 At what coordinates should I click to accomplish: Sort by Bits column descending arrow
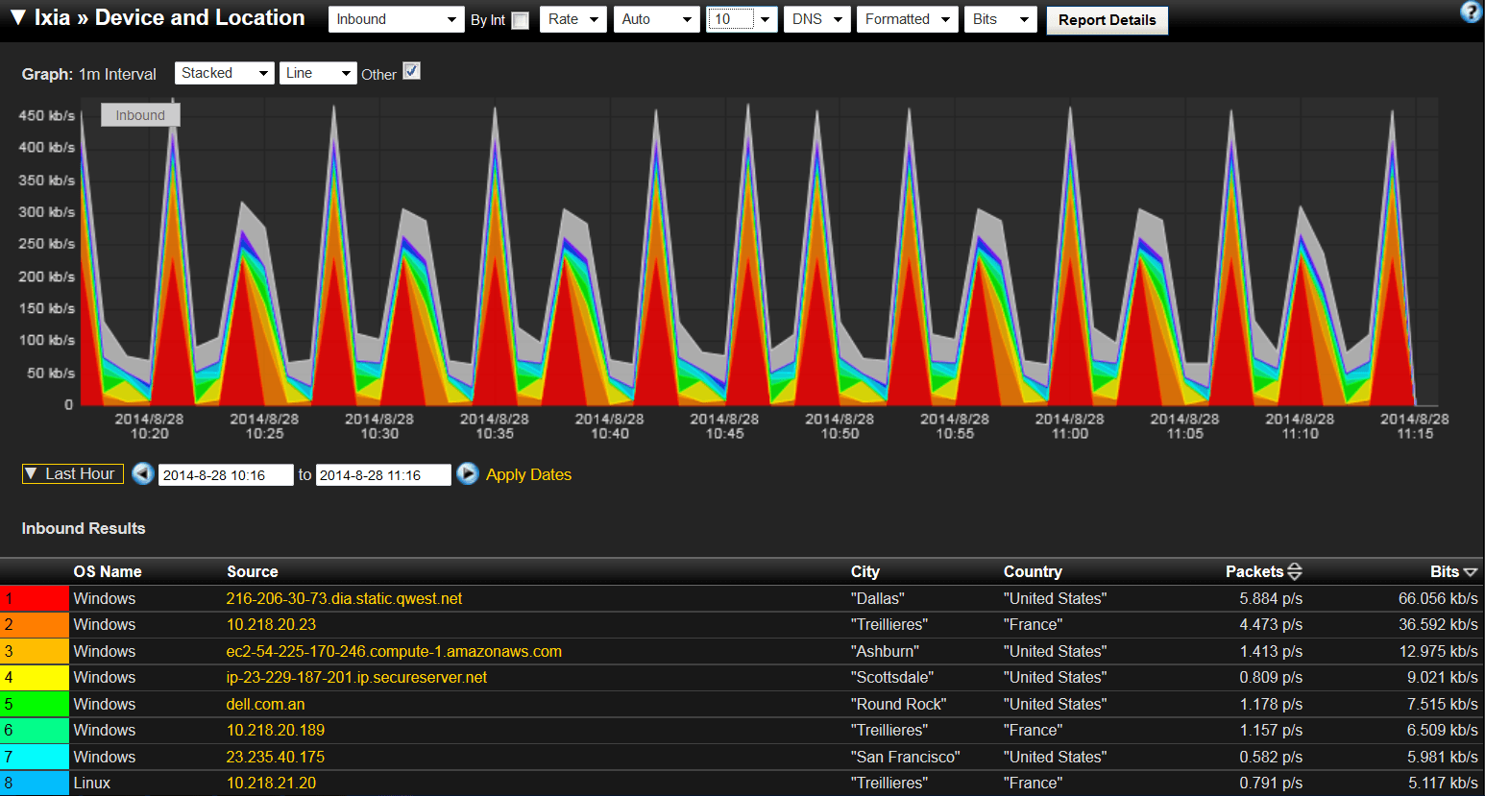[x=1471, y=572]
